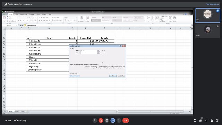Toggle the captions button

[107, 120]
